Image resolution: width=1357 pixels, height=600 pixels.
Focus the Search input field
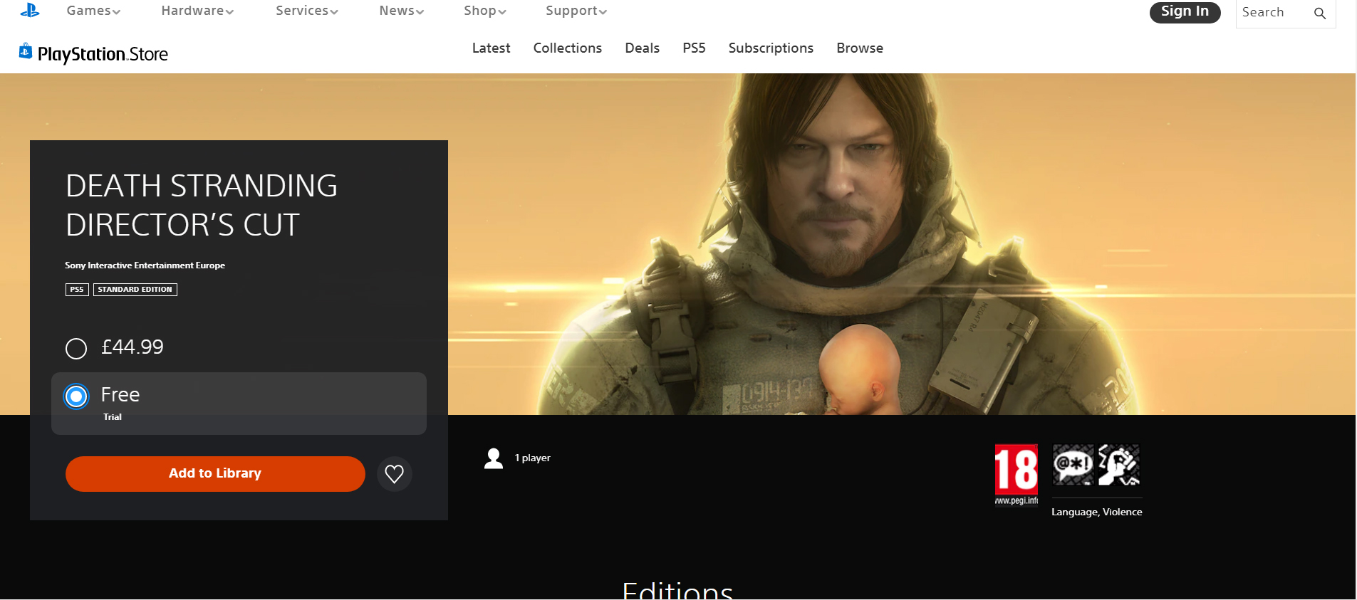coord(1273,13)
